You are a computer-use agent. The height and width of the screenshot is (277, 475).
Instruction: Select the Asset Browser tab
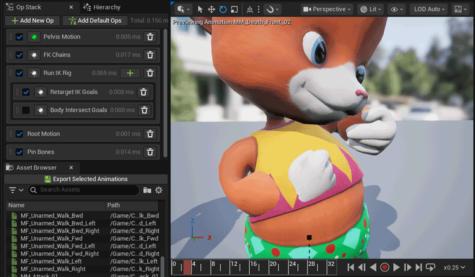coord(36,167)
